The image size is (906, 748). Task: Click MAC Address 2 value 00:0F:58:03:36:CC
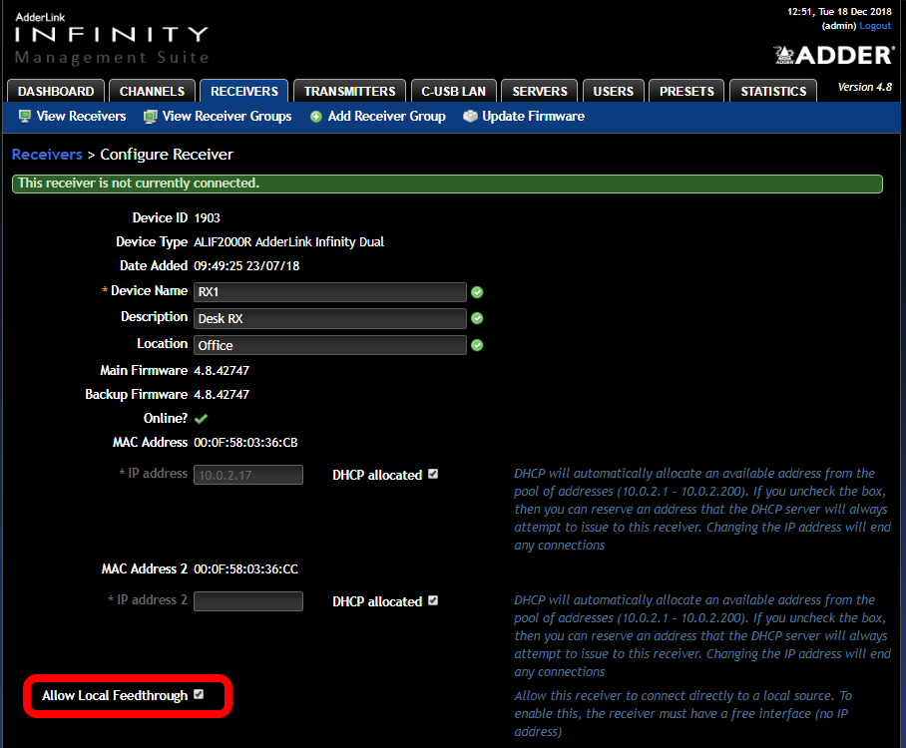245,568
